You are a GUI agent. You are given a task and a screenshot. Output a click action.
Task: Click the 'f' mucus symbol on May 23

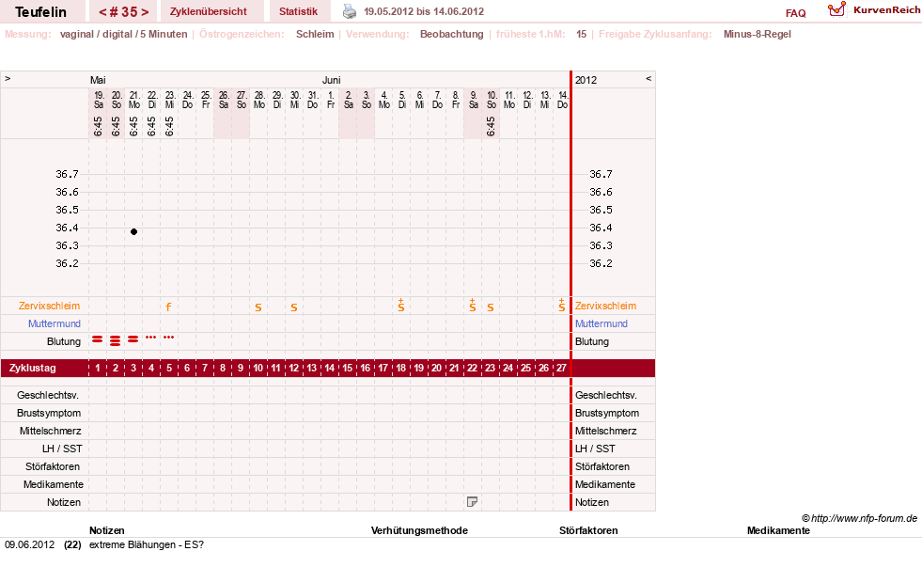(x=169, y=307)
